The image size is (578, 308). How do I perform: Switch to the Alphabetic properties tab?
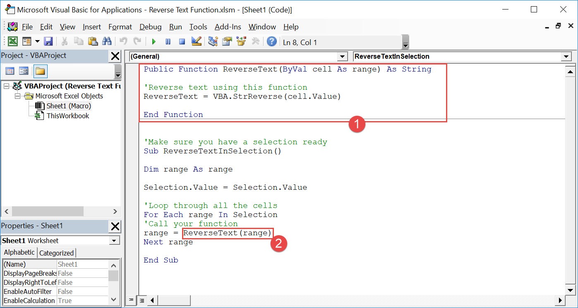19,252
